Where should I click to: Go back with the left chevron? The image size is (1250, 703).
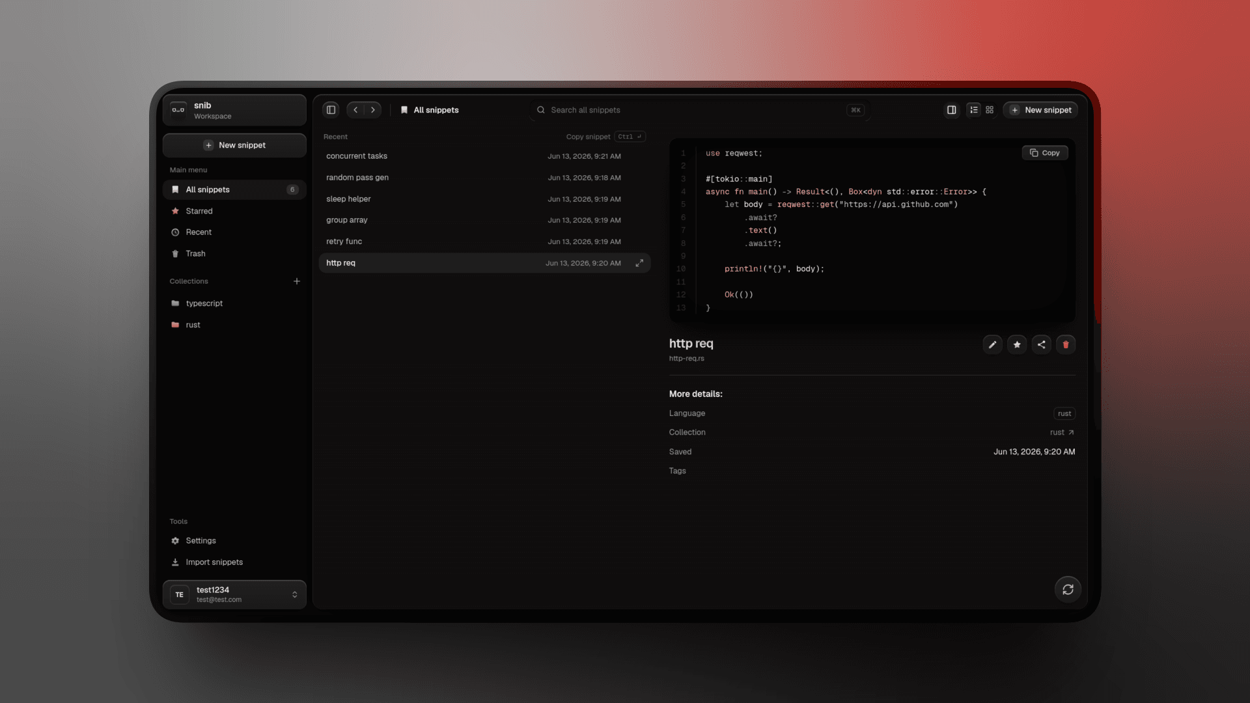point(355,110)
